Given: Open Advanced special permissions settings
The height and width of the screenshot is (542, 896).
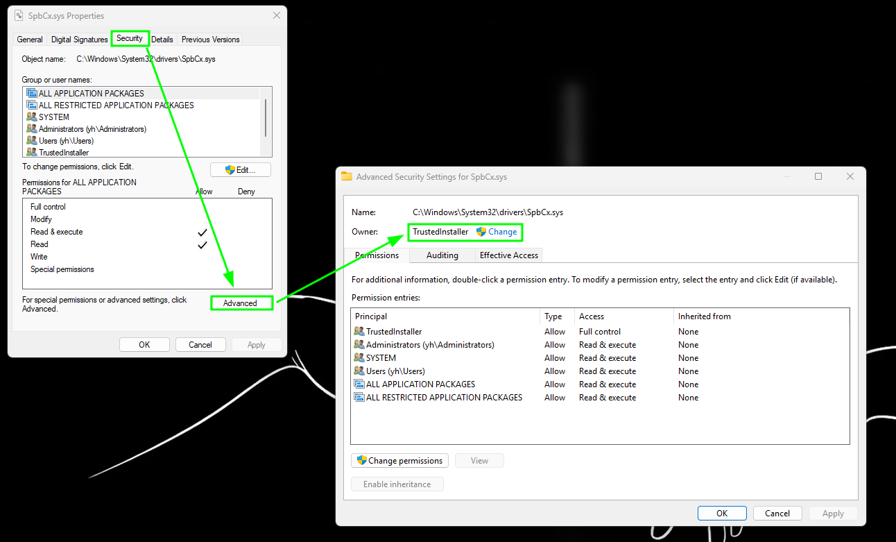Looking at the screenshot, I should 241,303.
